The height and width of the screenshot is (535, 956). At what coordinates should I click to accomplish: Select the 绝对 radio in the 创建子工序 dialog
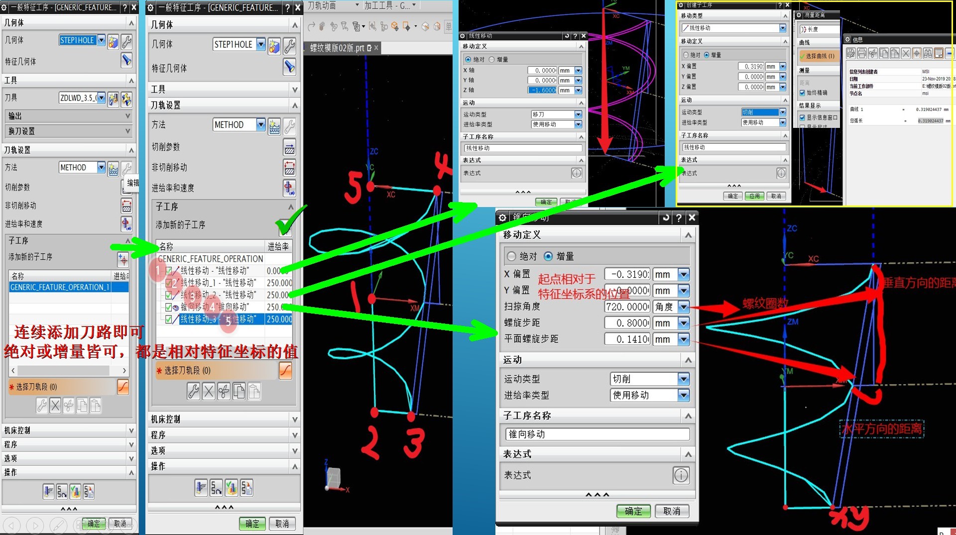(686, 55)
